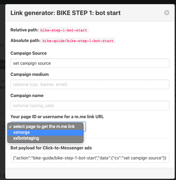Click the 'Relative path:' label
Screen dimensions: 176x180
pos(24,30)
